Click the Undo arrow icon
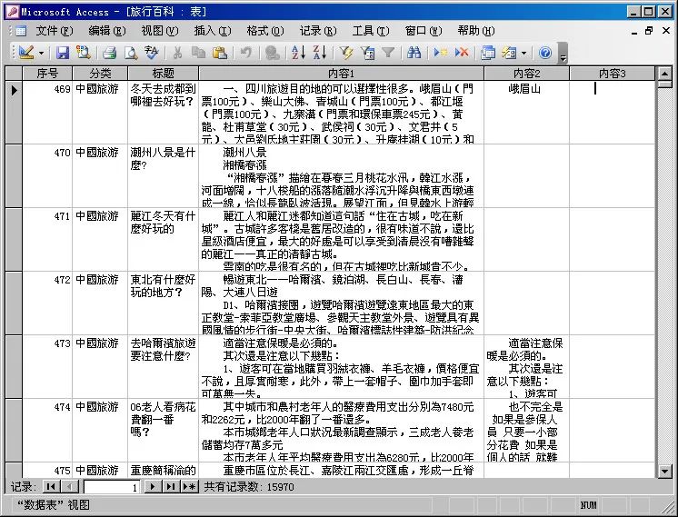 245,53
